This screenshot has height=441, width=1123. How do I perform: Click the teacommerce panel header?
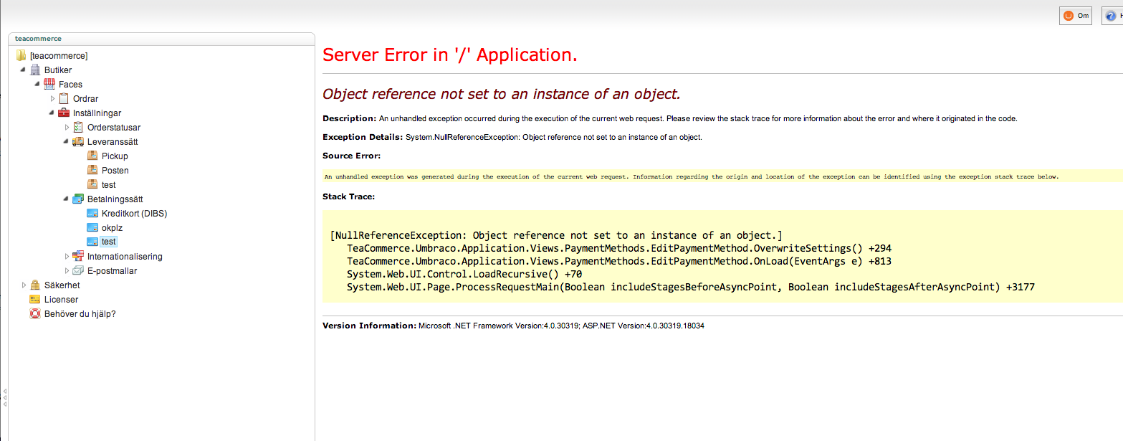click(x=161, y=39)
